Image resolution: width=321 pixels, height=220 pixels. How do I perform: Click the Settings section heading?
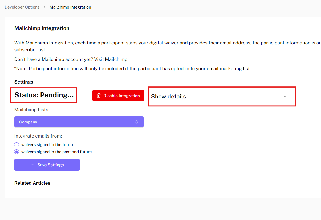point(24,82)
